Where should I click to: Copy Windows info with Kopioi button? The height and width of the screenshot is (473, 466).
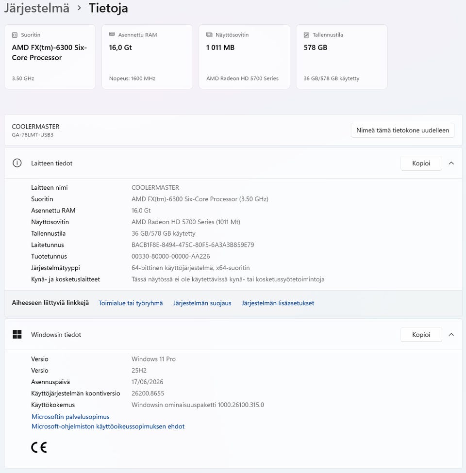tap(421, 335)
